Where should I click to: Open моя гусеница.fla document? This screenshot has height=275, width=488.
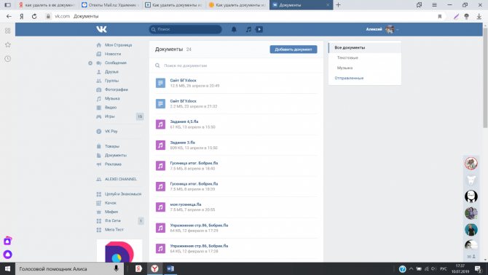coord(186,204)
